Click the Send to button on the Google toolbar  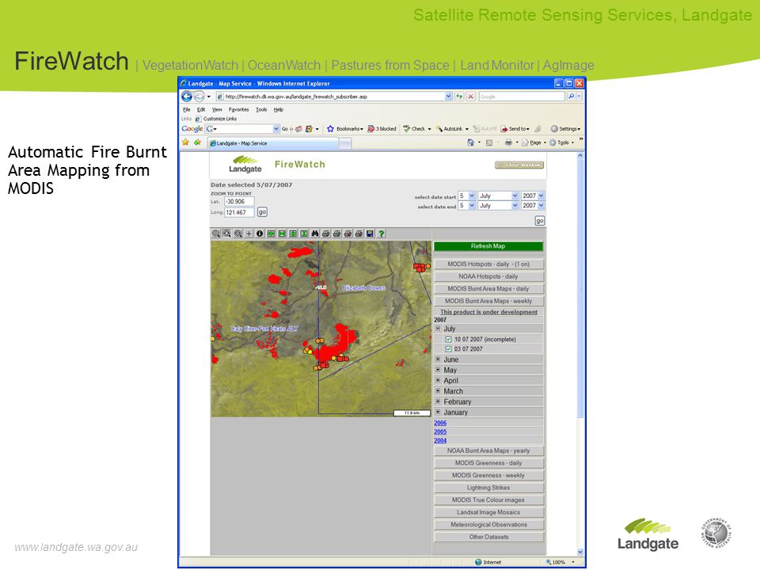[515, 129]
